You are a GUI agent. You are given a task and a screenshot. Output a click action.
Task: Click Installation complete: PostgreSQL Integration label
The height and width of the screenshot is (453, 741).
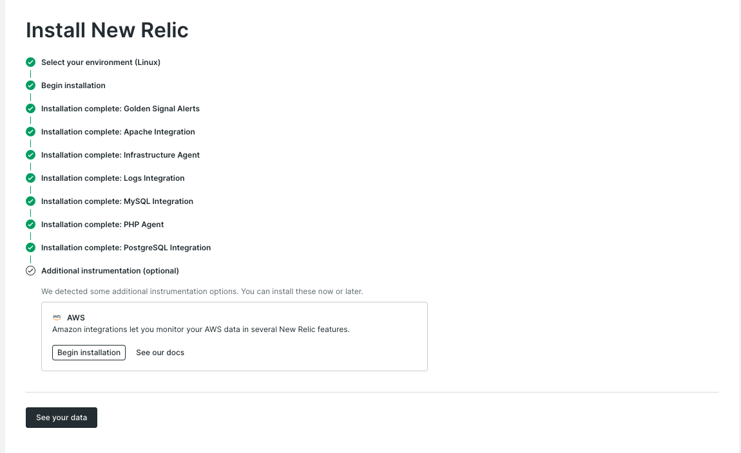126,248
